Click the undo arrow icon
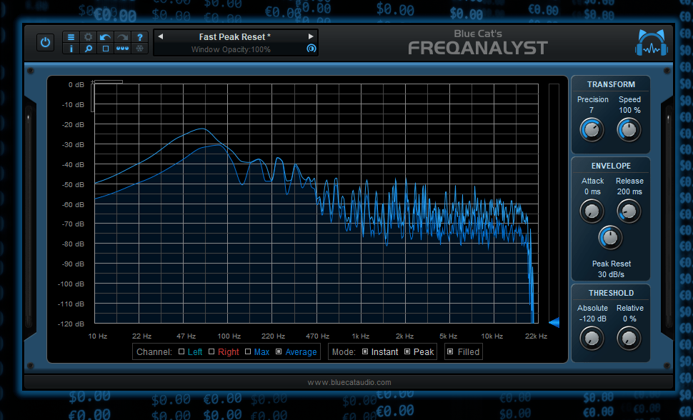This screenshot has height=420, width=693. click(x=105, y=36)
